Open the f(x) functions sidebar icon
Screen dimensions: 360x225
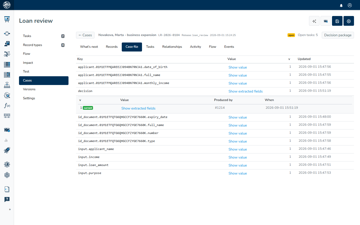tap(7, 105)
